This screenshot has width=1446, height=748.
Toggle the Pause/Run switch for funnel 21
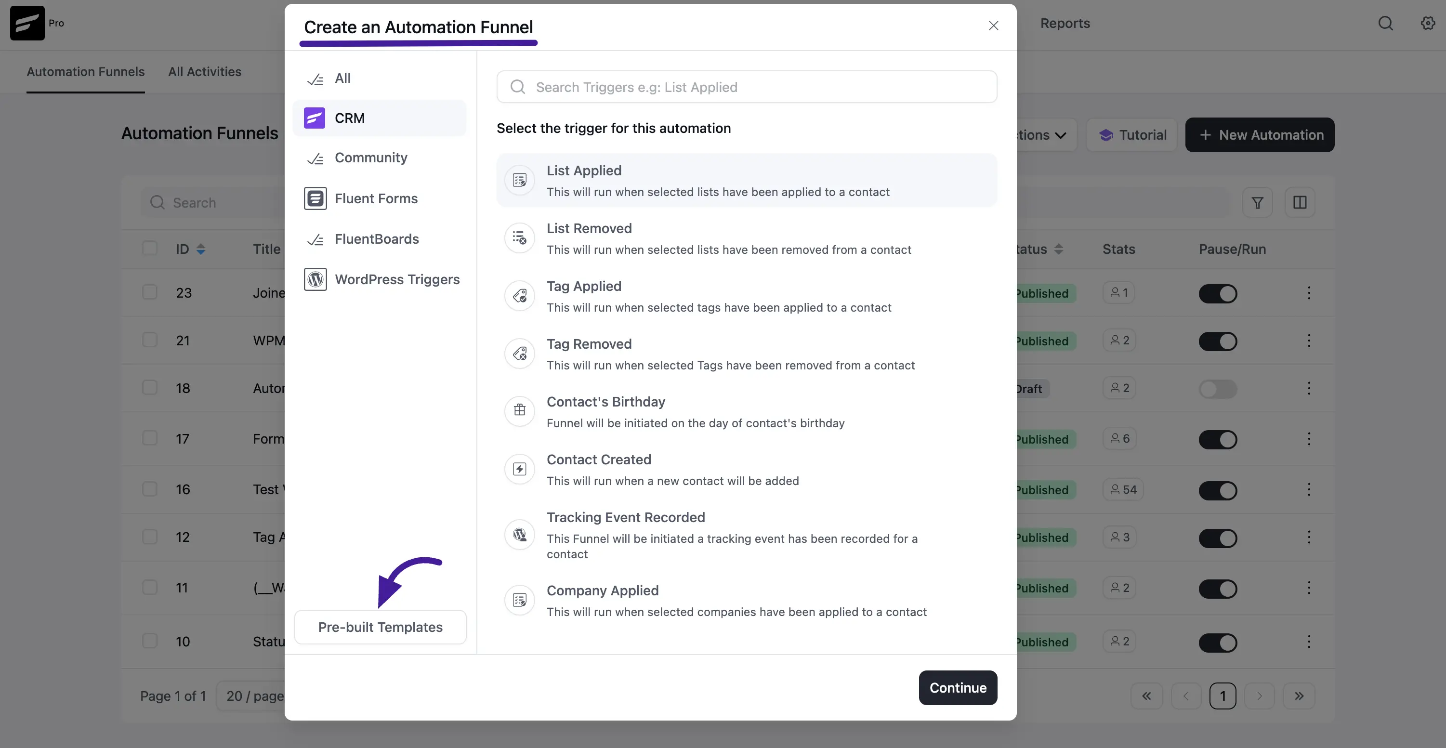pos(1218,341)
